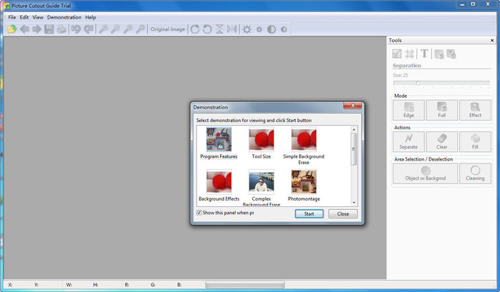
Task: Close the Tools panel with X
Action: (492, 41)
